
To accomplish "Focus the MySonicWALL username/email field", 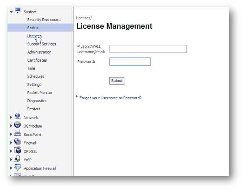I will (148, 49).
